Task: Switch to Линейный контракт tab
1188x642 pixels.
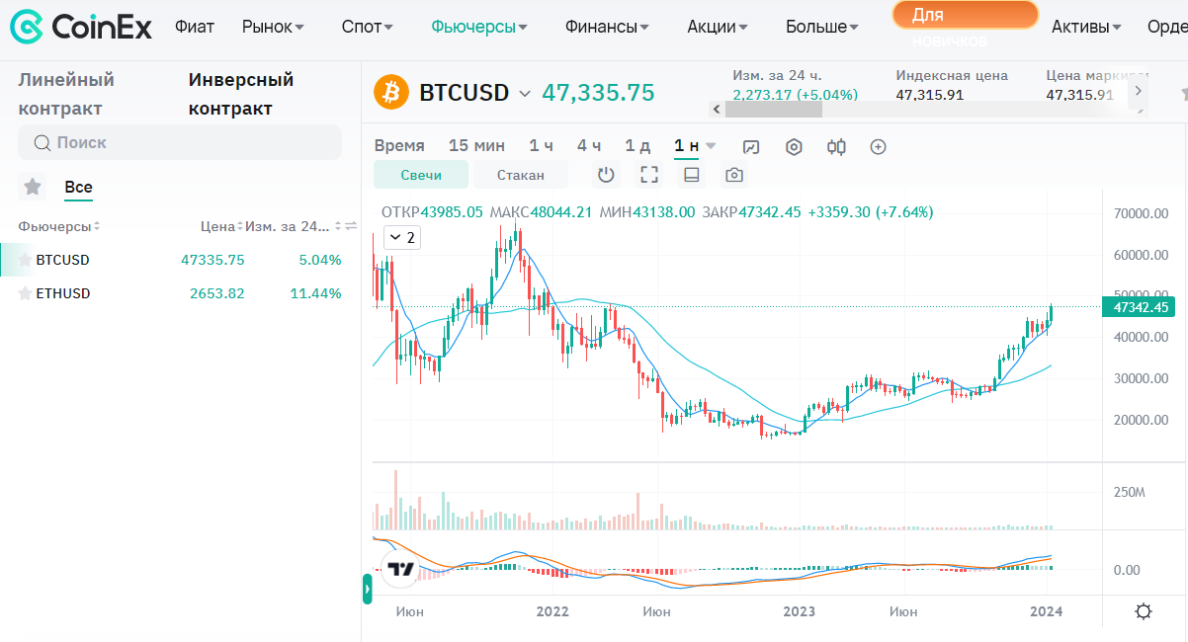Action: tap(66, 94)
